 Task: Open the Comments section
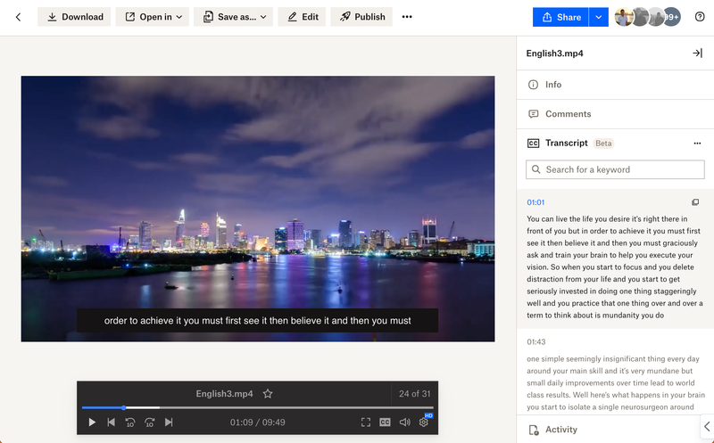(615, 114)
